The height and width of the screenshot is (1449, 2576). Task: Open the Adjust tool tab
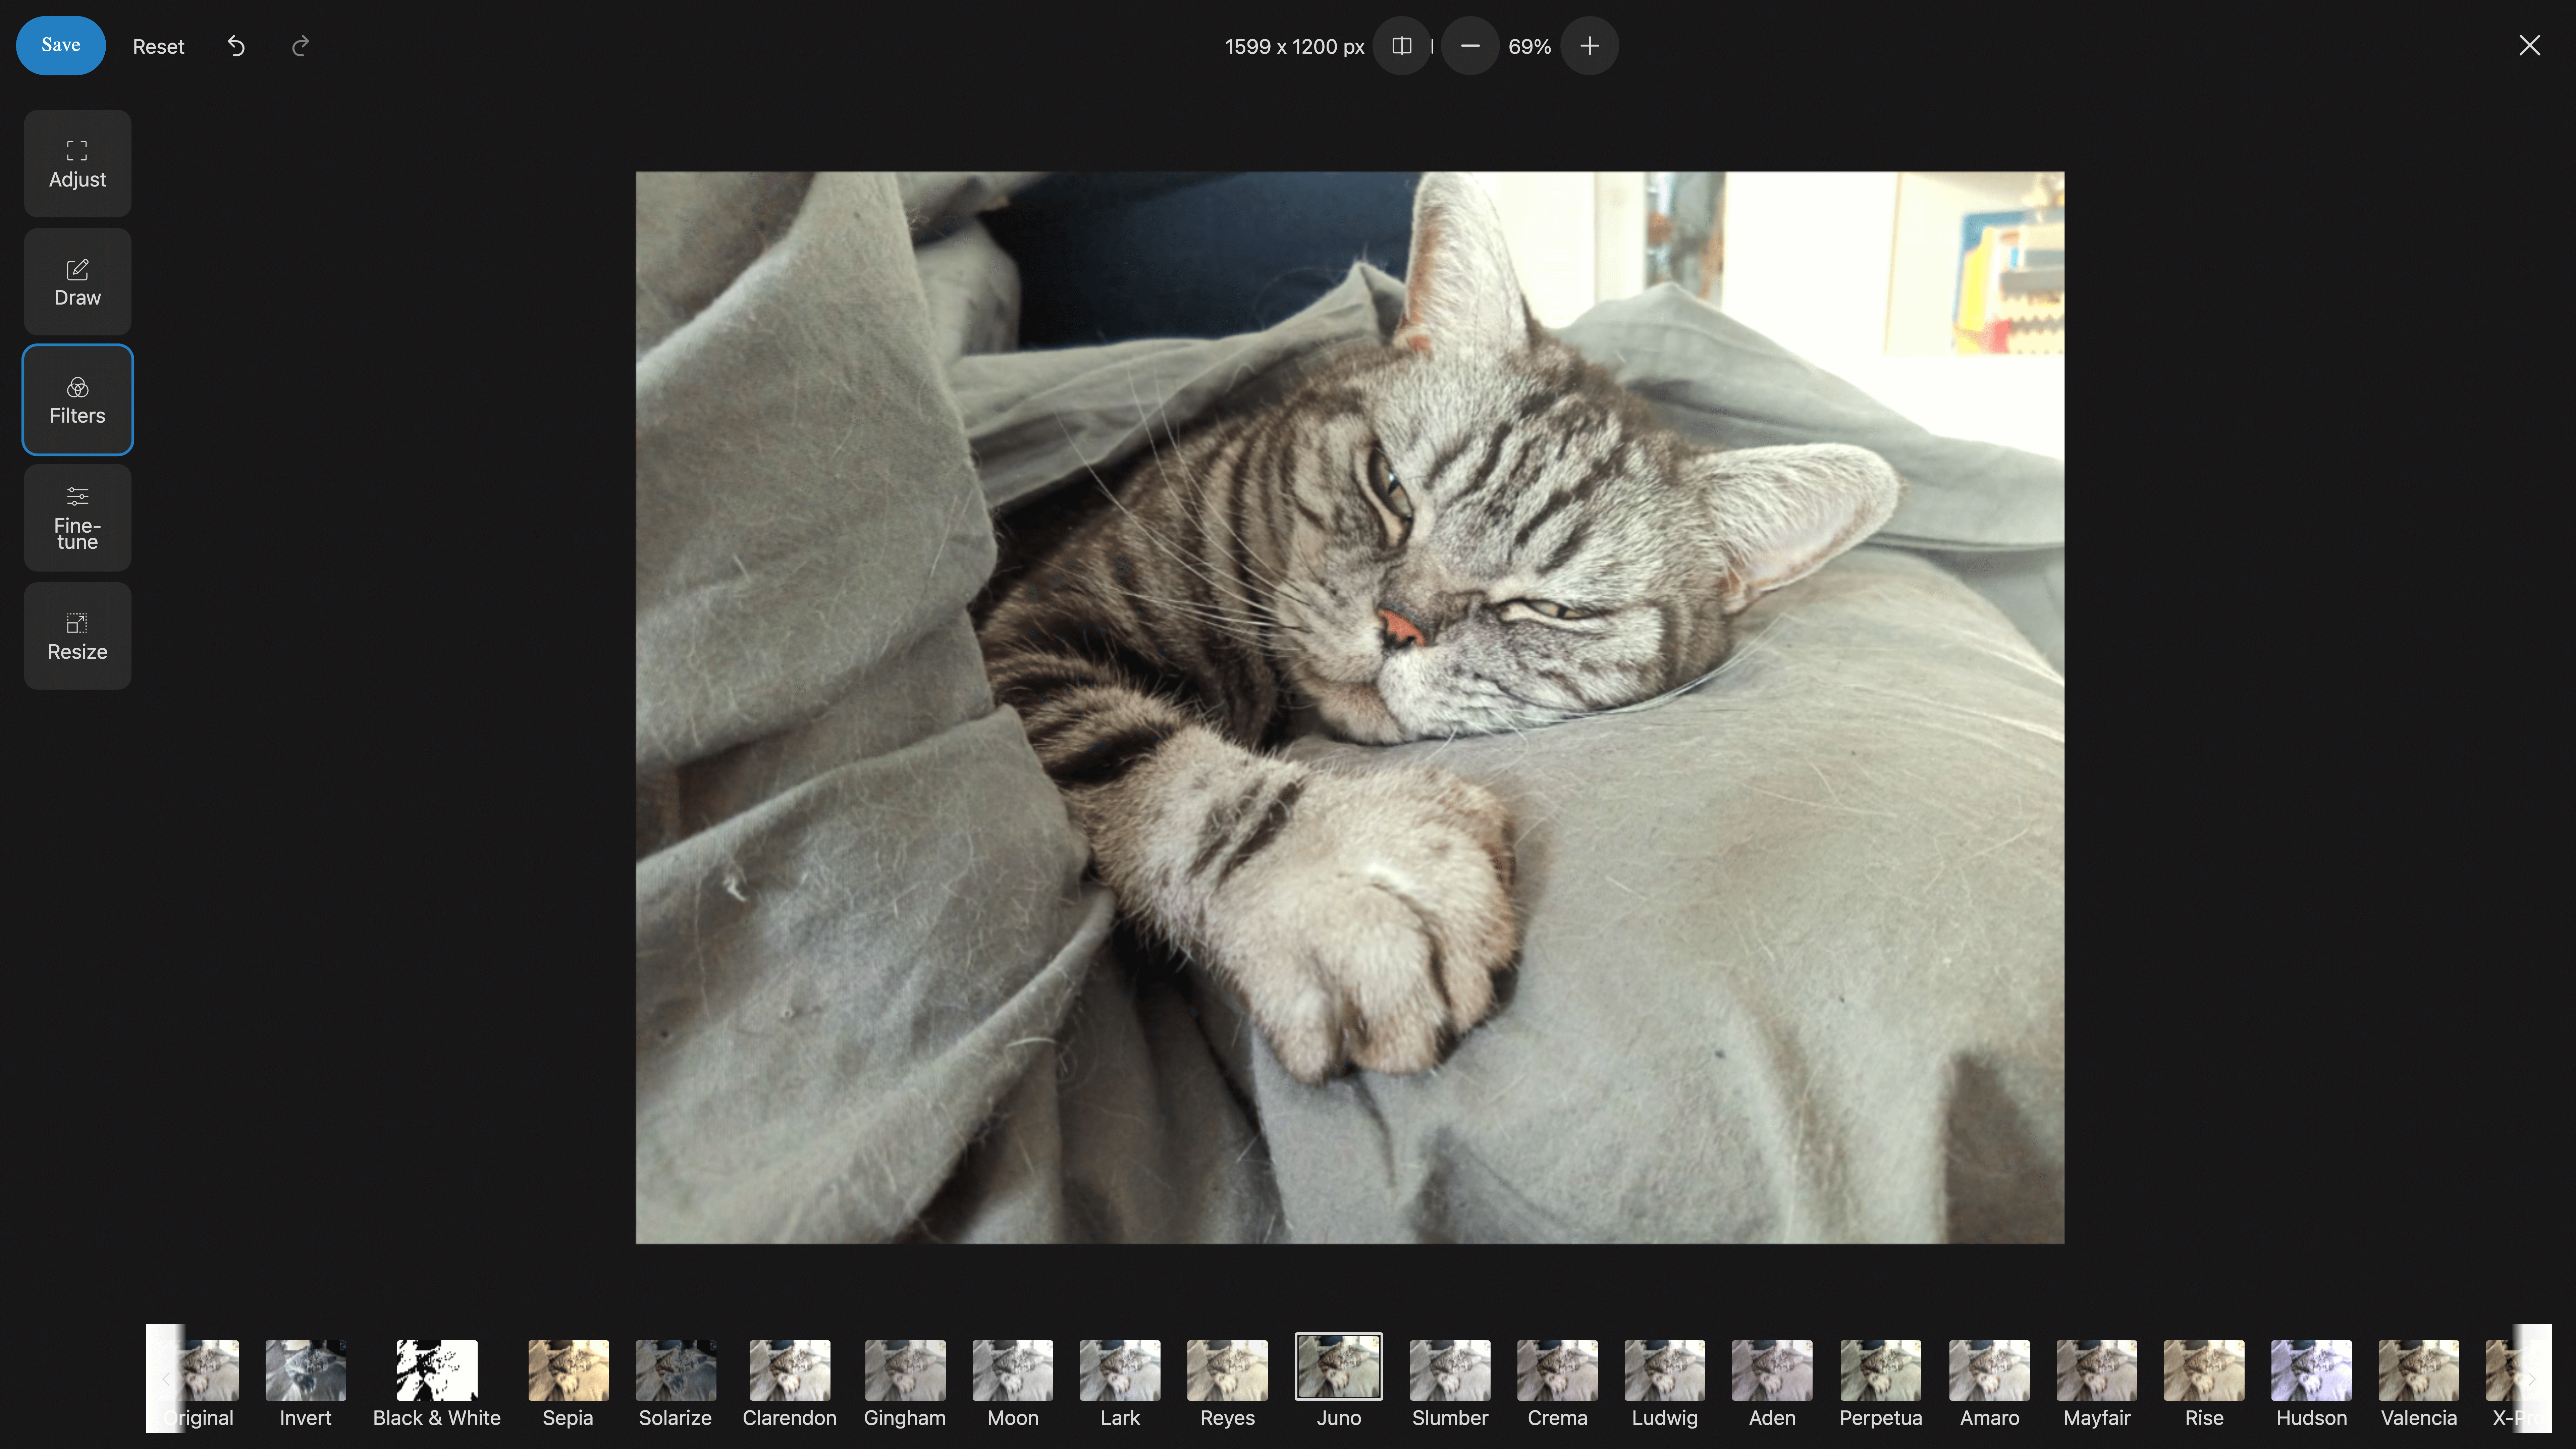pyautogui.click(x=77, y=164)
